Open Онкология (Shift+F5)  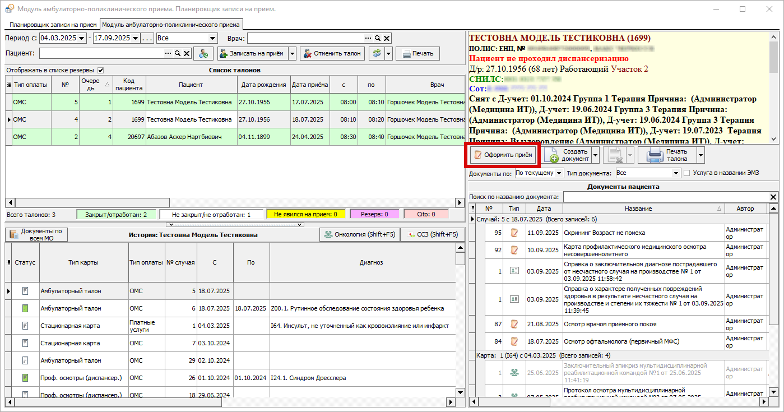click(359, 234)
